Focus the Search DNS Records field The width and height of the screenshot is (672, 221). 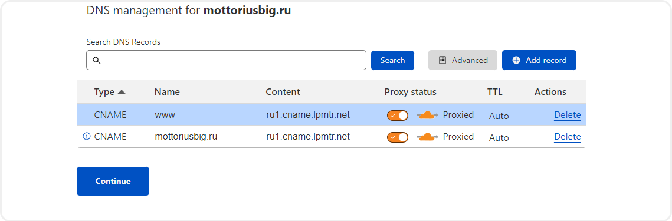(227, 60)
